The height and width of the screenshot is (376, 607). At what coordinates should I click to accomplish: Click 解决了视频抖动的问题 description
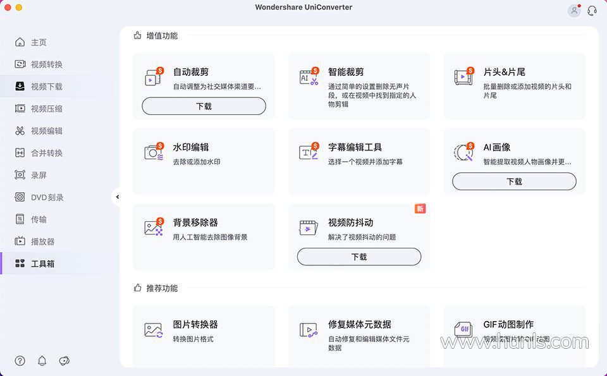coord(362,237)
